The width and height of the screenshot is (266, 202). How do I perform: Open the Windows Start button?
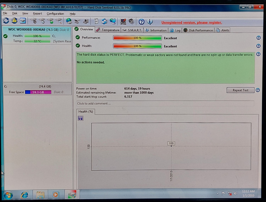8,195
